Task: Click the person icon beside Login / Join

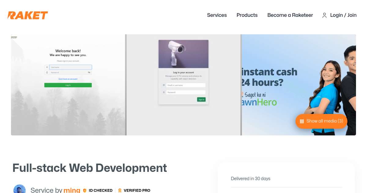Action: coord(324,15)
